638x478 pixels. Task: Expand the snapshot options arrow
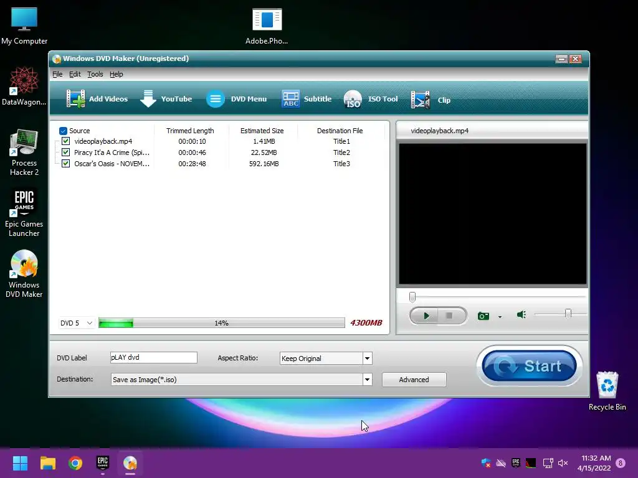pyautogui.click(x=500, y=317)
